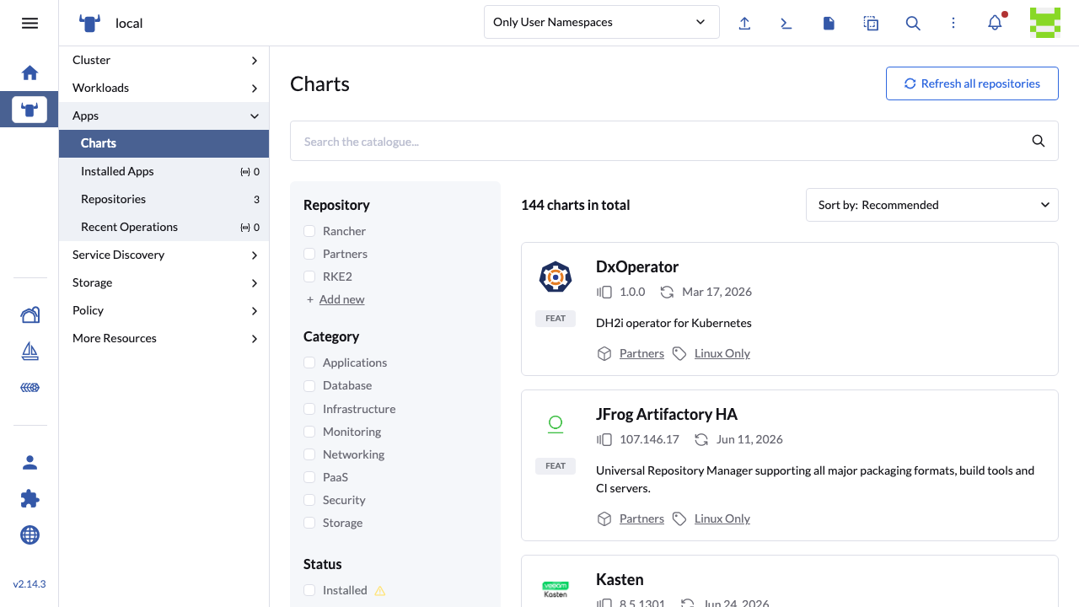Viewport: 1079px width, 607px height.
Task: Open Installed Apps menu item
Action: tap(164, 171)
